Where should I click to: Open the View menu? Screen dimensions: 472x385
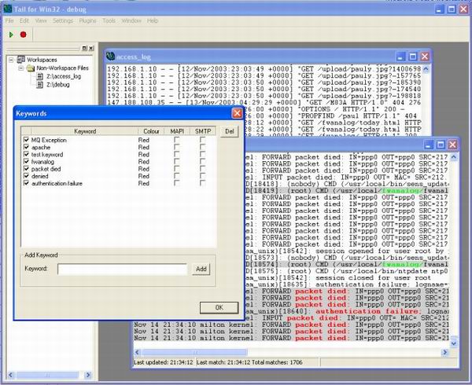coord(41,20)
